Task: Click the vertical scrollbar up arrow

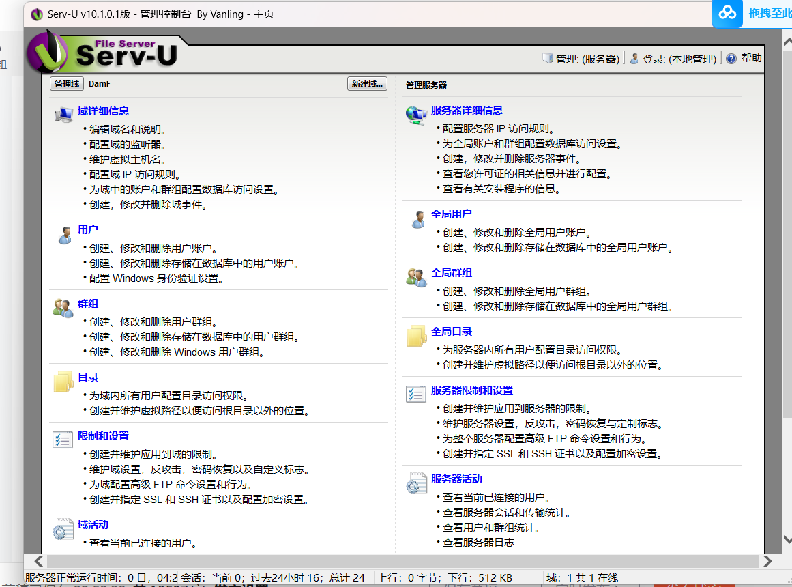Action: pos(787,42)
